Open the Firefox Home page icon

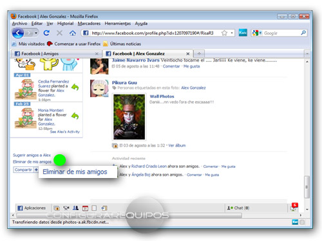coord(73,33)
